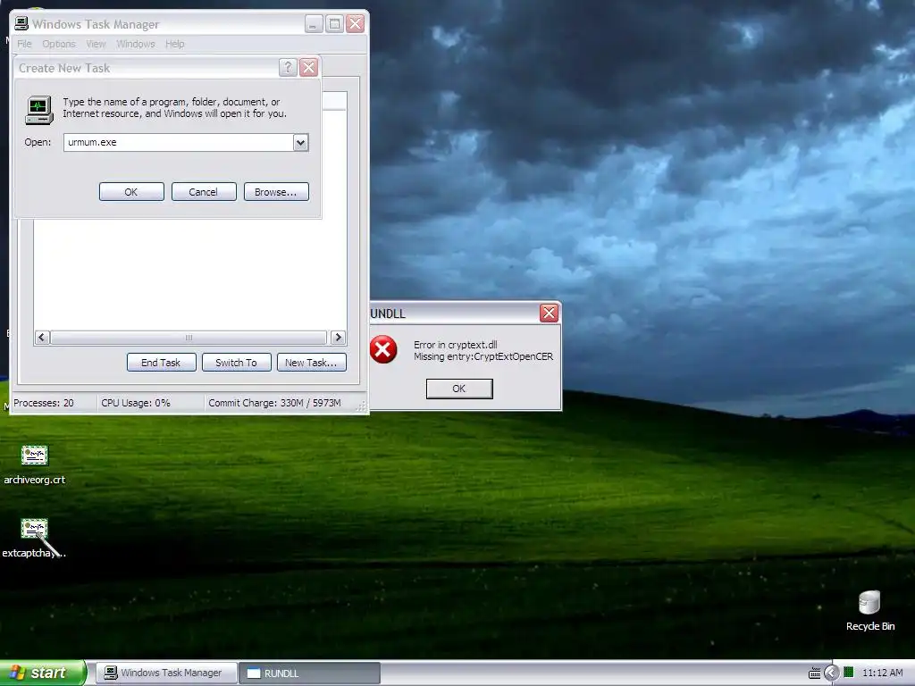The image size is (915, 686).
Task: Minimize the Windows Task Manager window
Action: tap(314, 24)
